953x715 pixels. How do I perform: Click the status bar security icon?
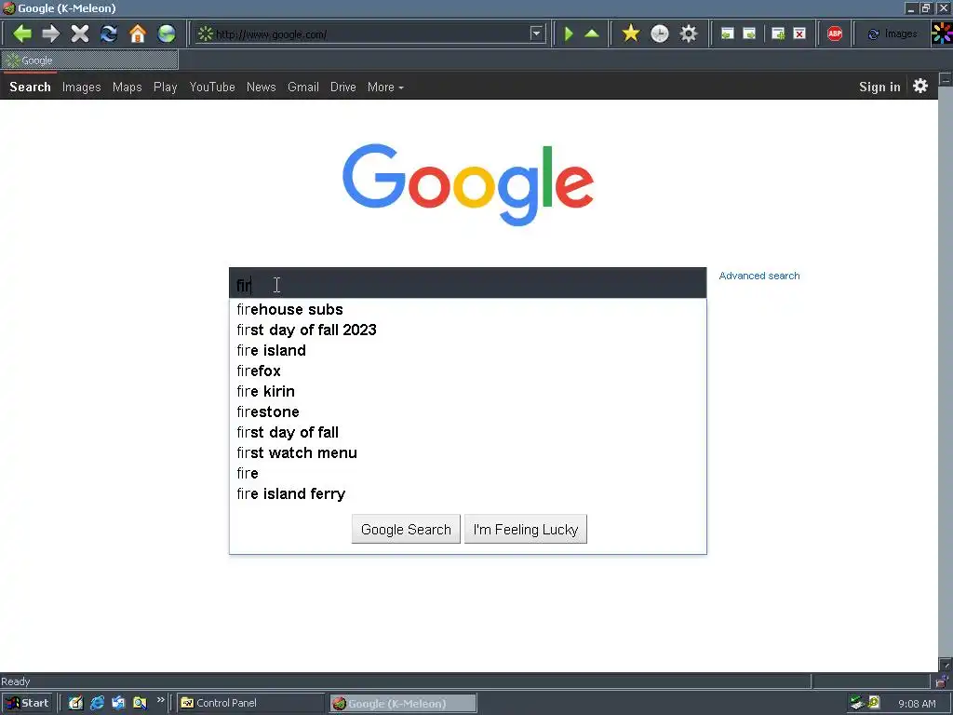[942, 681]
